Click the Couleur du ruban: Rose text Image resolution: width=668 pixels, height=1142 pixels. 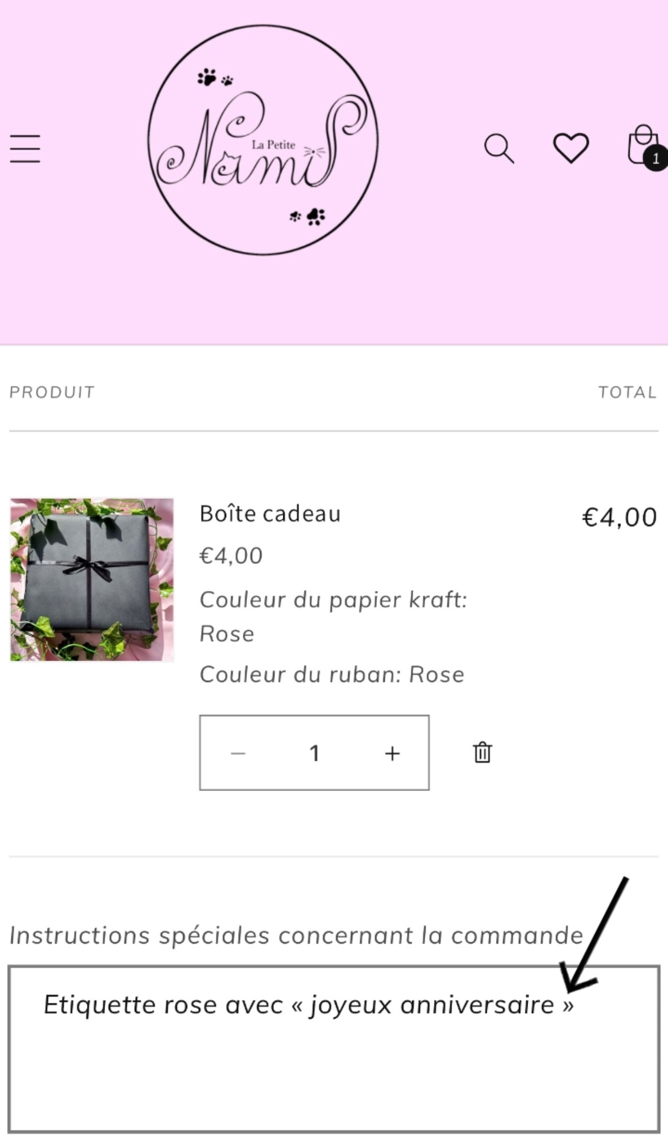pyautogui.click(x=332, y=674)
